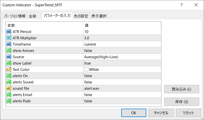Click the Source parameter icon
Image resolution: width=204 pixels, height=120 pixels.
[x=9, y=57]
